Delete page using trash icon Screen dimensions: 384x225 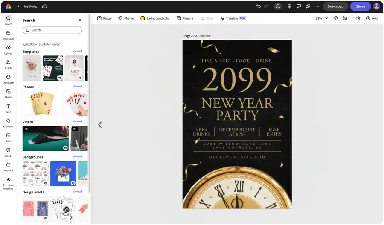[x=358, y=18]
